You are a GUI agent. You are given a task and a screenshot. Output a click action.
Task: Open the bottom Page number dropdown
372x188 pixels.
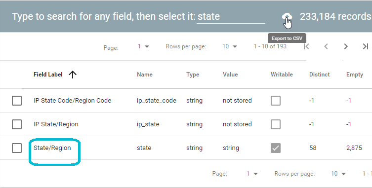click(252, 174)
